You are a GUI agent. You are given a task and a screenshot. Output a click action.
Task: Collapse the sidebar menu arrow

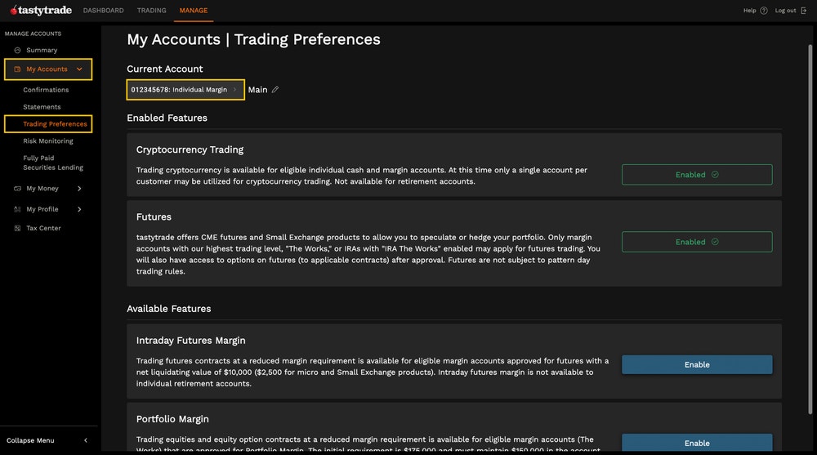point(86,440)
